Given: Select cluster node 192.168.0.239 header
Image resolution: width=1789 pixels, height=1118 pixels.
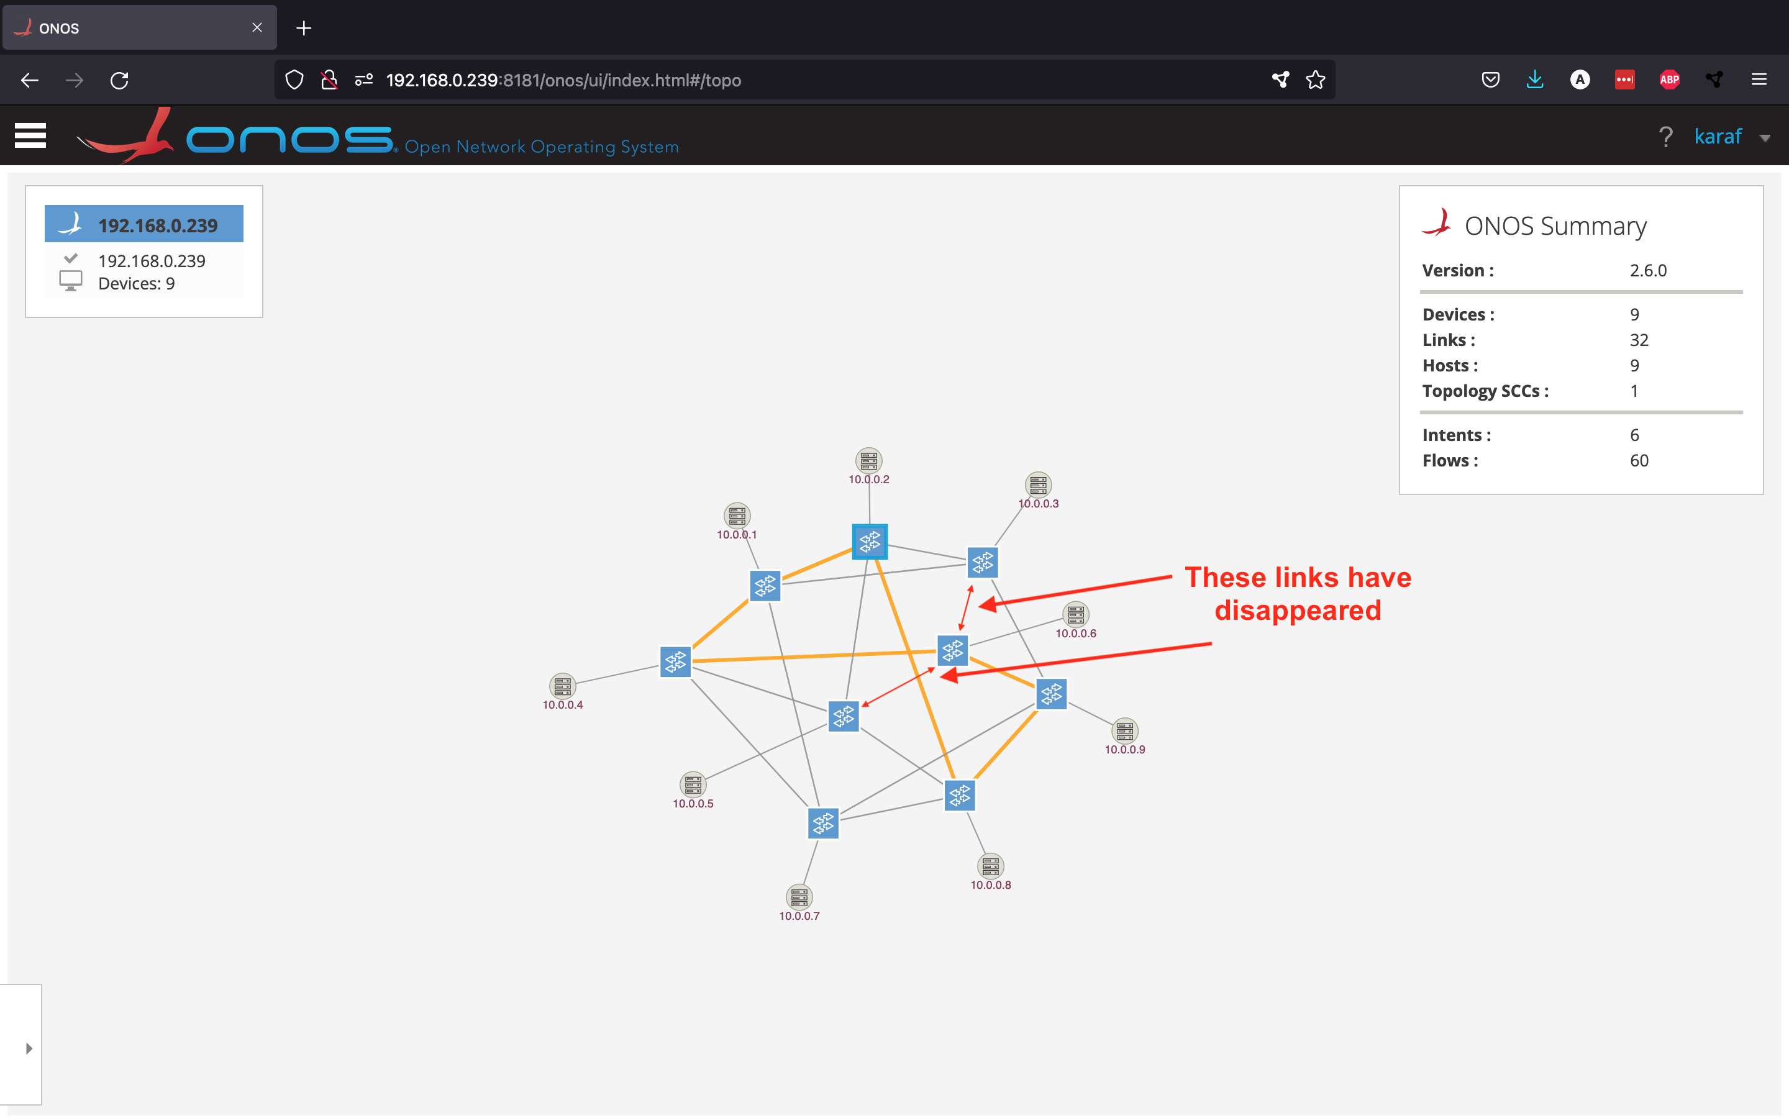Looking at the screenshot, I should [x=144, y=224].
